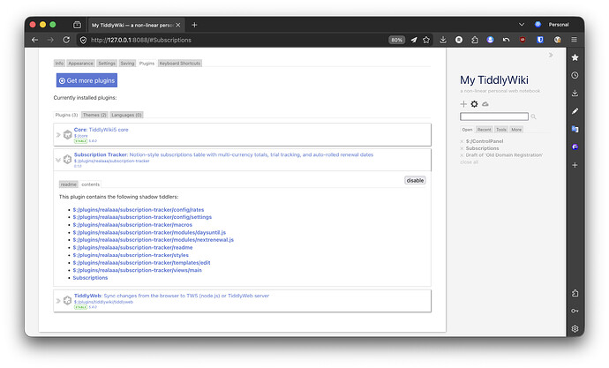Screen dimensions: 609x368
Task: Select the Languages (0) tab
Action: (126, 115)
